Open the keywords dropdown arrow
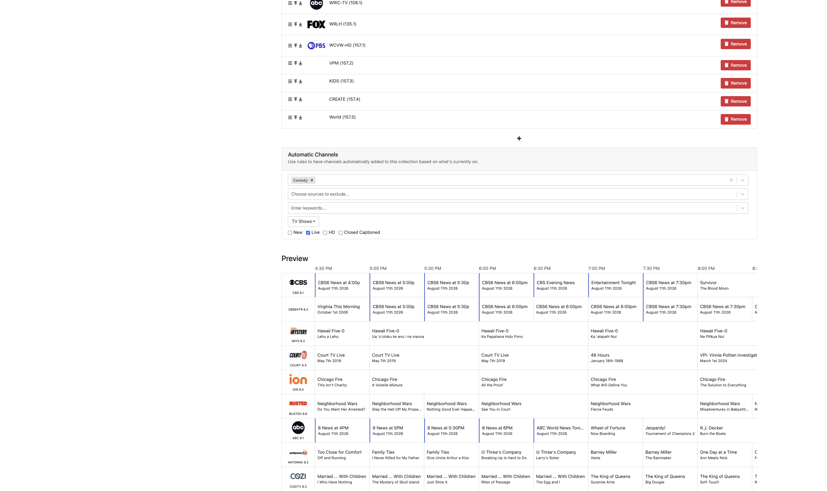This screenshot has width=827, height=491. [x=742, y=208]
